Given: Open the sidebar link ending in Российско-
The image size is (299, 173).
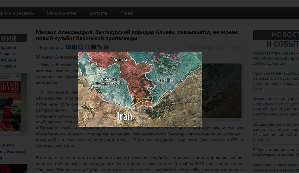Looking at the screenshot, I should (x=13, y=151).
